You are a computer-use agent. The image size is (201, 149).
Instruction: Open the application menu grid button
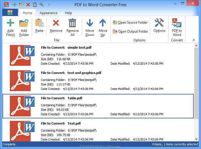click(x=10, y=13)
